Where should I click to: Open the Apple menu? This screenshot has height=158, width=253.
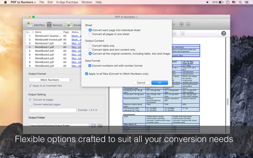[x=5, y=2]
